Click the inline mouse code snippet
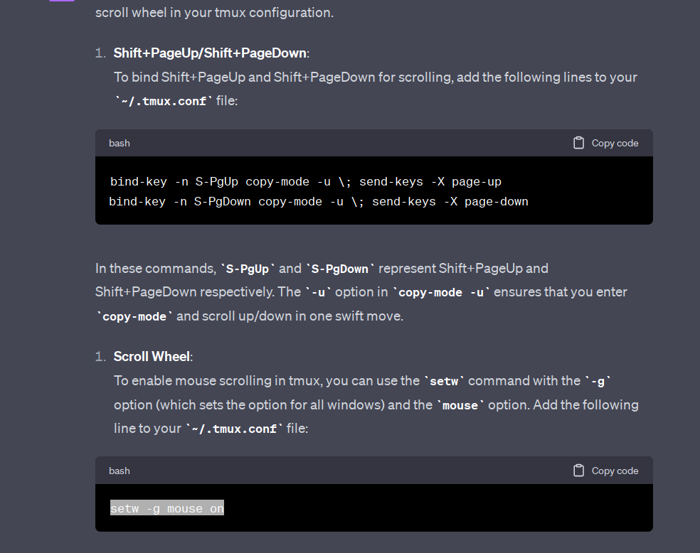 coord(460,405)
